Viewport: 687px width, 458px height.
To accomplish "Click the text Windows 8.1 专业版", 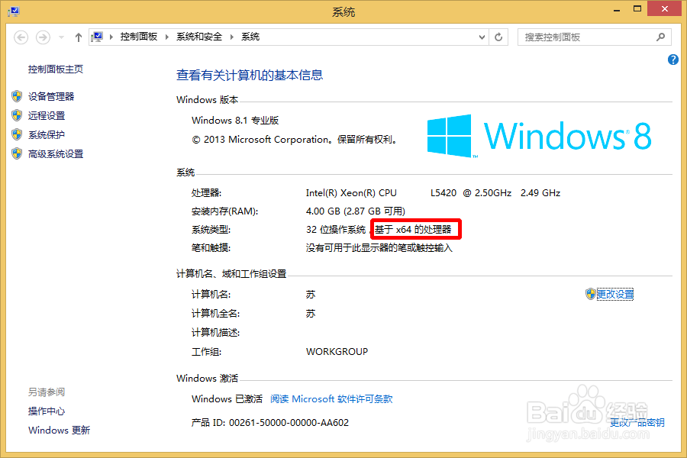I will click(235, 121).
